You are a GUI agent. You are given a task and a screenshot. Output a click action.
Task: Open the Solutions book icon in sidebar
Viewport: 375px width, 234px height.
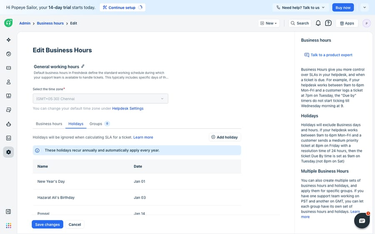[9, 96]
